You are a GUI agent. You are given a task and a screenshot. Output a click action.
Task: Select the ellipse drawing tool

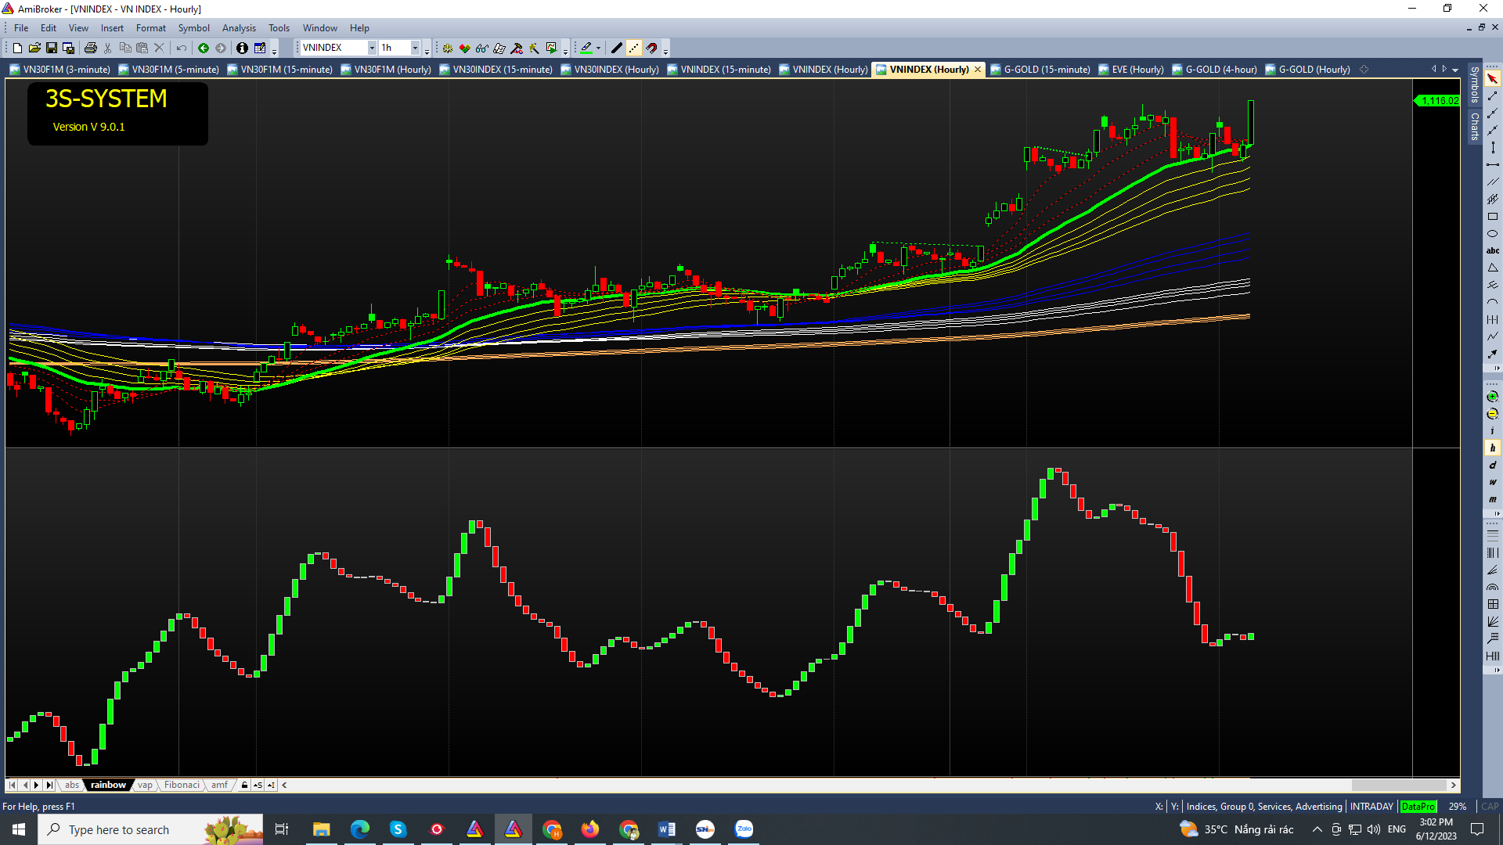pyautogui.click(x=1492, y=234)
